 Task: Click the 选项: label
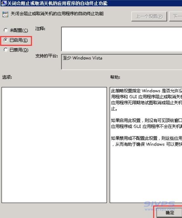7,77
